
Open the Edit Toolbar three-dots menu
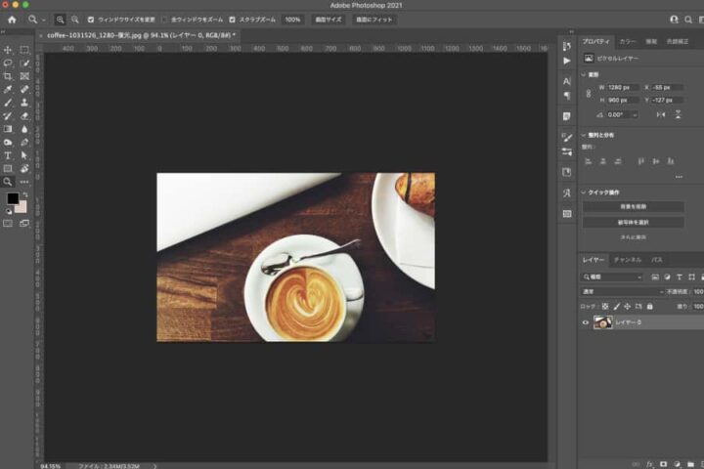24,182
